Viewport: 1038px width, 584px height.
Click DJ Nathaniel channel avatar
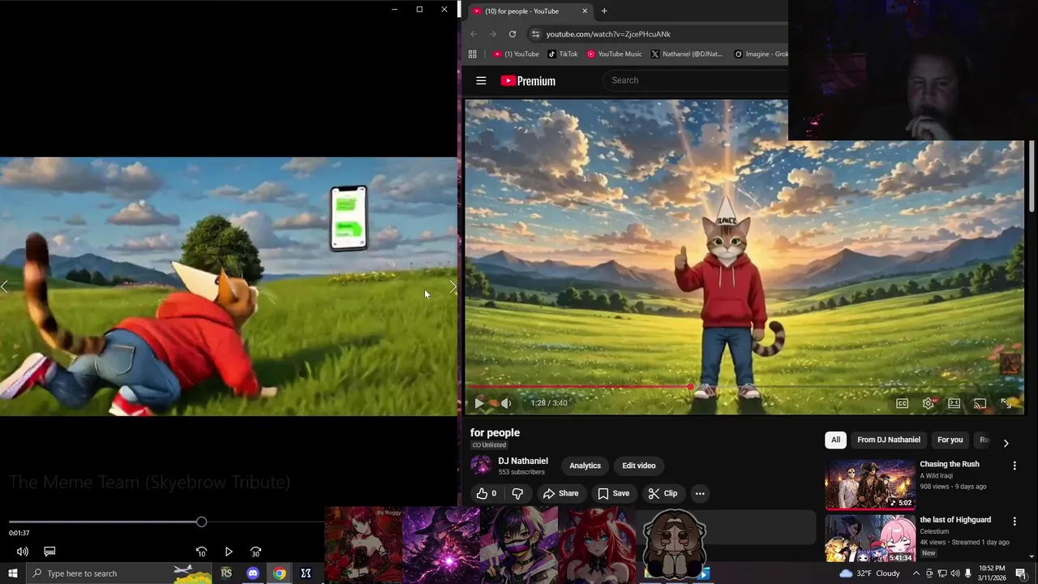pyautogui.click(x=481, y=466)
